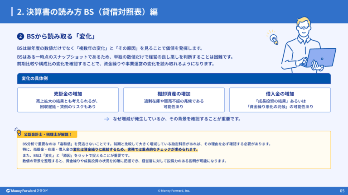Click heading BSから読み取る「変化」
The image size is (348, 195).
pyautogui.click(x=61, y=36)
